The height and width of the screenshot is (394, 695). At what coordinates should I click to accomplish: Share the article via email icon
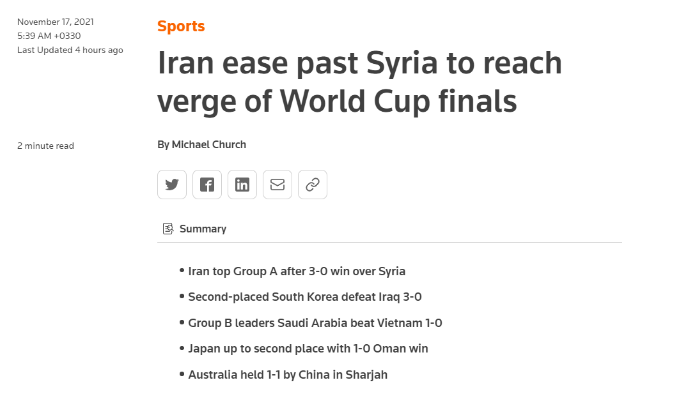click(277, 185)
